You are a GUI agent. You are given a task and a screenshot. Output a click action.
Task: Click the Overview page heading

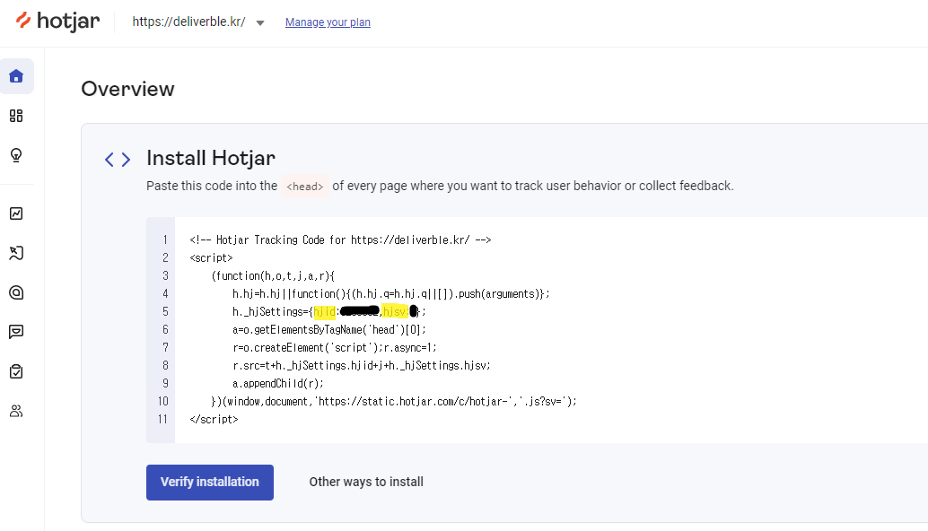[127, 90]
